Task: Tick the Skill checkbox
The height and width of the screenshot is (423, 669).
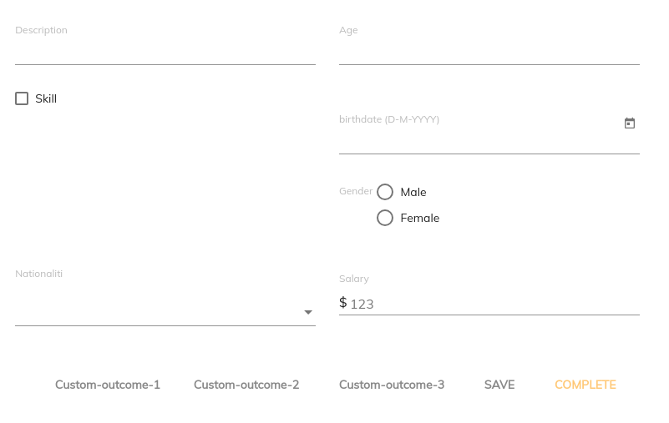Action: (x=22, y=98)
